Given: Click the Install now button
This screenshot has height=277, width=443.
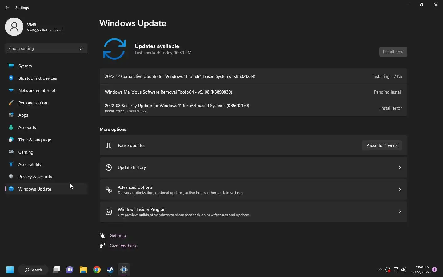Looking at the screenshot, I should click(393, 52).
